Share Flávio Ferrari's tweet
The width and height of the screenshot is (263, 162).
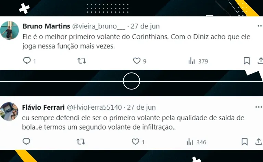tap(259, 141)
